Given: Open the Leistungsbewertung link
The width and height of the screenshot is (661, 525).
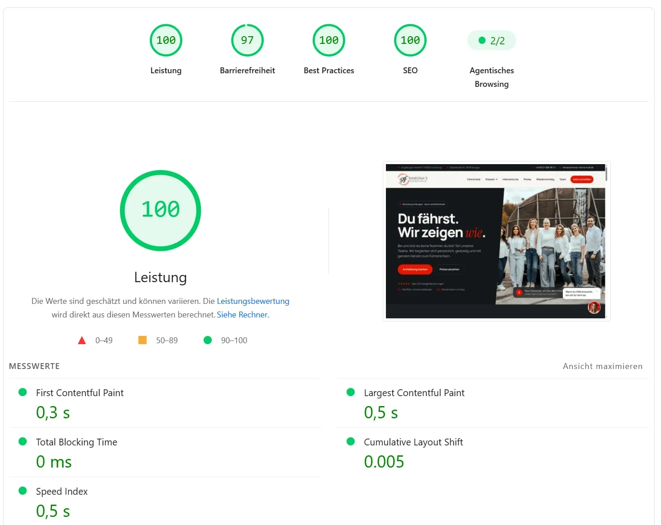Looking at the screenshot, I should click(x=253, y=301).
